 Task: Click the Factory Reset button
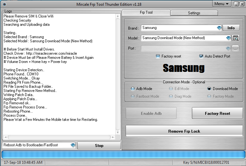(x=217, y=114)
